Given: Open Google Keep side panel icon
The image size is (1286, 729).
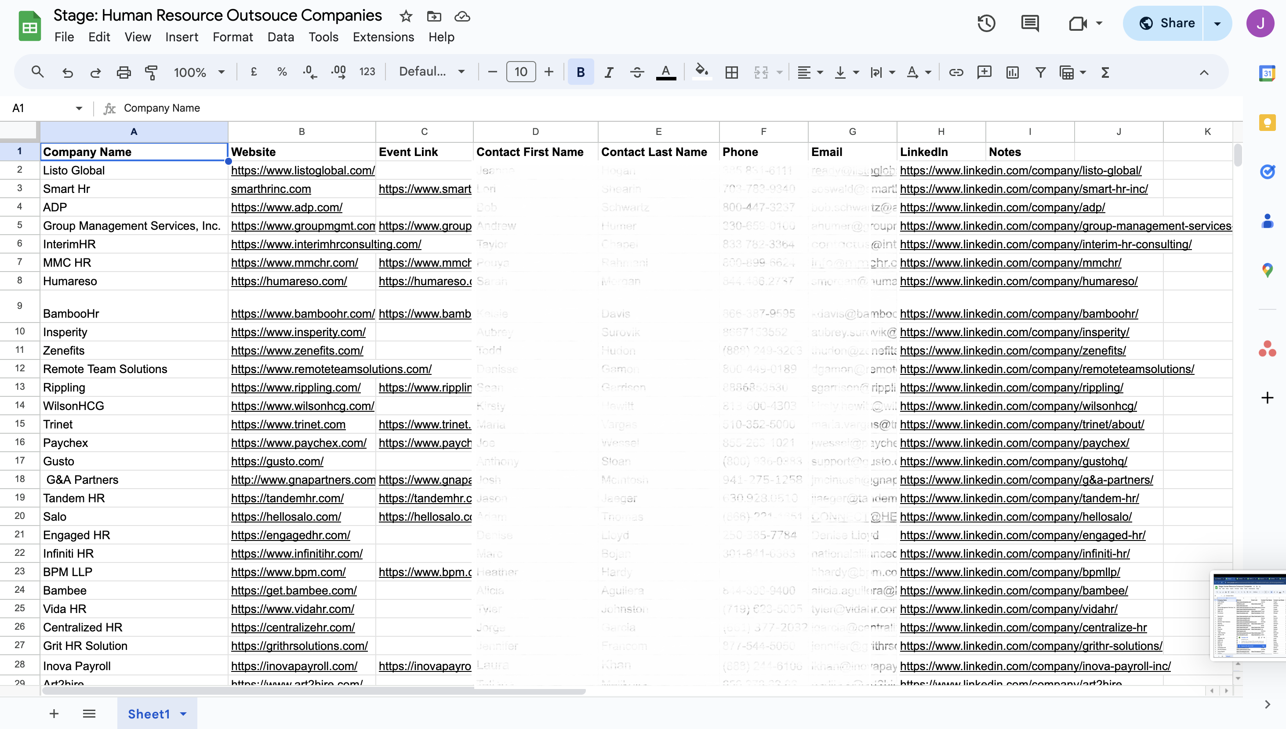Looking at the screenshot, I should pos(1267,123).
